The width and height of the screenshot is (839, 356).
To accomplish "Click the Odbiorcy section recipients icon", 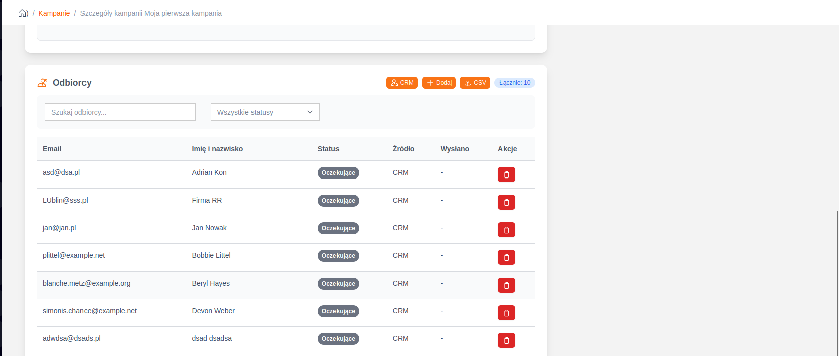I will tap(42, 83).
